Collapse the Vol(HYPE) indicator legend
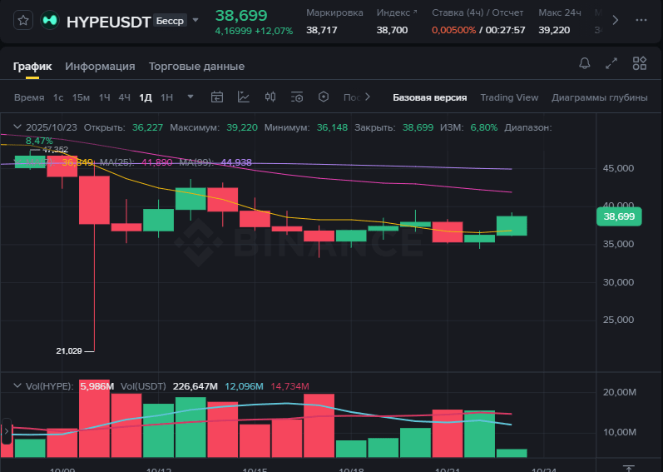663x472 pixels. [17, 385]
